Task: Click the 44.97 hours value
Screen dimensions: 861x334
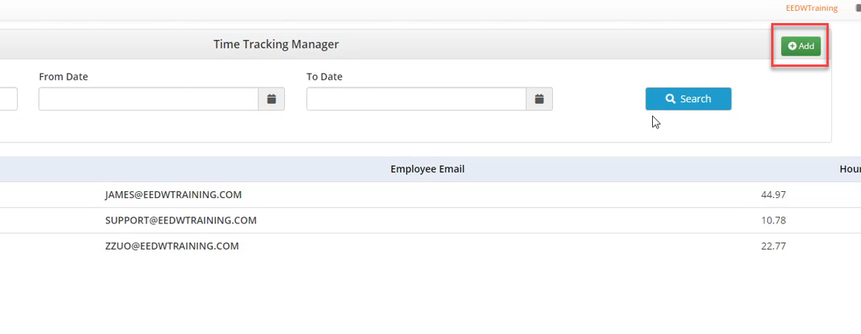Action: pos(773,195)
